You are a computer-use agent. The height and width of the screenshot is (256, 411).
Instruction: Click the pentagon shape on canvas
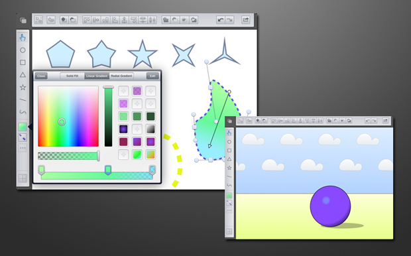click(60, 54)
